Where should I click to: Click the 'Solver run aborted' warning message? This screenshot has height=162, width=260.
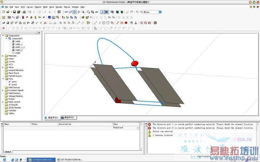click(x=163, y=132)
